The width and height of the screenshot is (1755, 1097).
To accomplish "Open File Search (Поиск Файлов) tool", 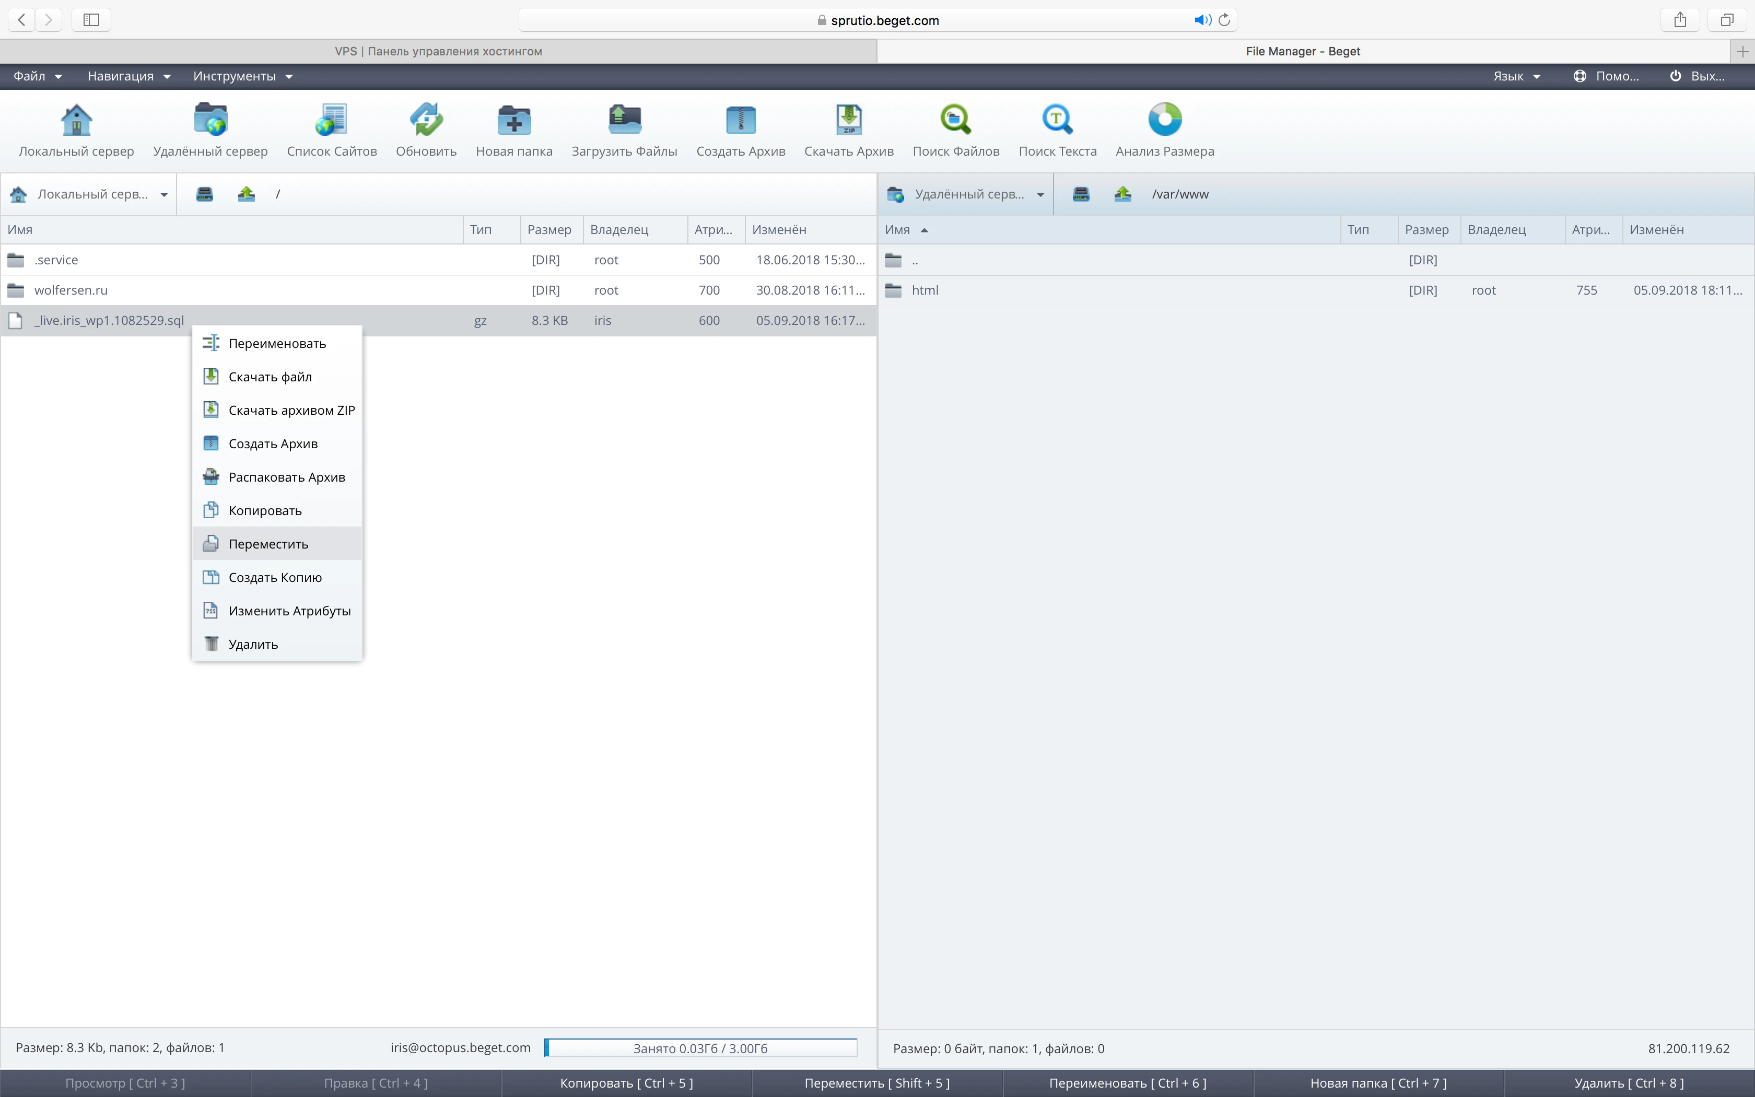I will click(x=955, y=120).
